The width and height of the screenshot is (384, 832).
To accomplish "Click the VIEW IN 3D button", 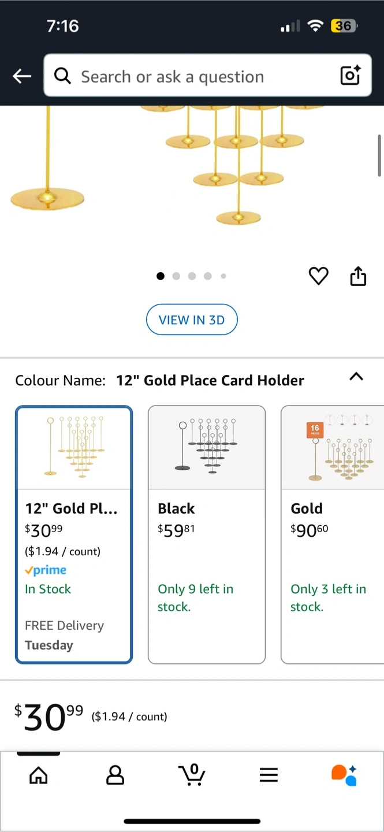I will coord(192,320).
